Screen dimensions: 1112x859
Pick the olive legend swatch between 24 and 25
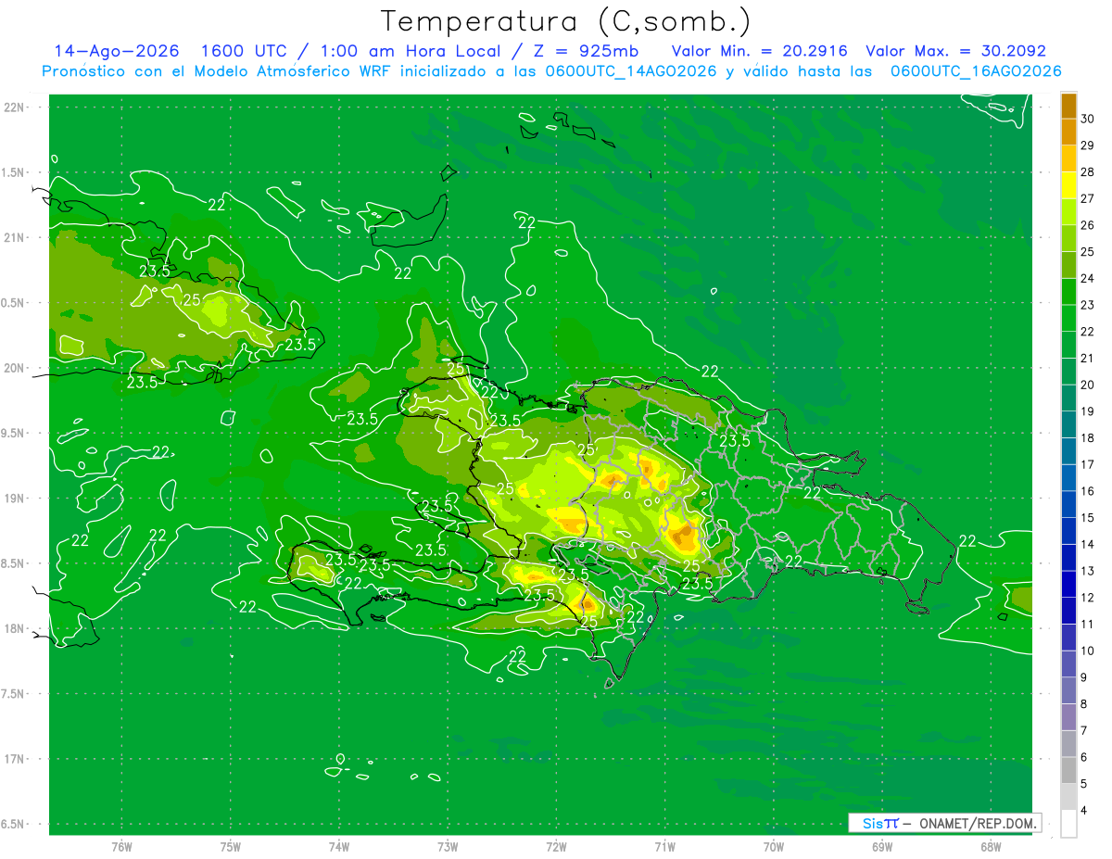click(1068, 265)
